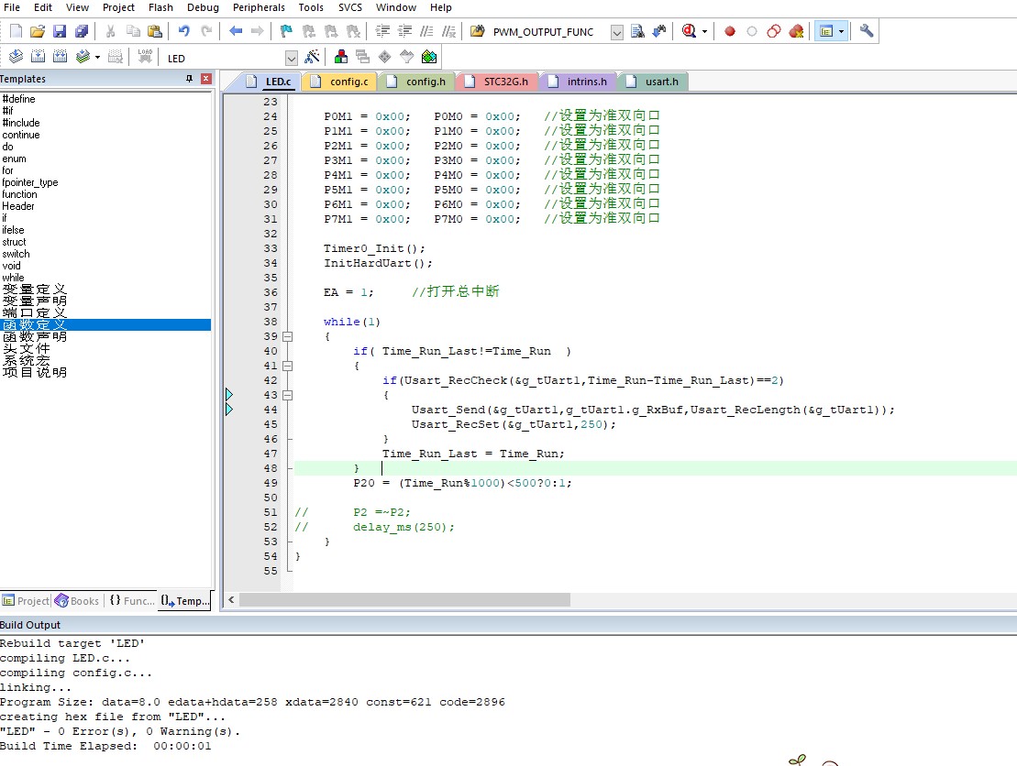Disable all breakpoints
1017x766 pixels.
(774, 31)
